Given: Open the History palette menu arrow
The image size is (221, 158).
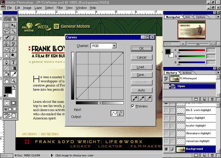Looking at the screenshot, I should [x=218, y=72].
